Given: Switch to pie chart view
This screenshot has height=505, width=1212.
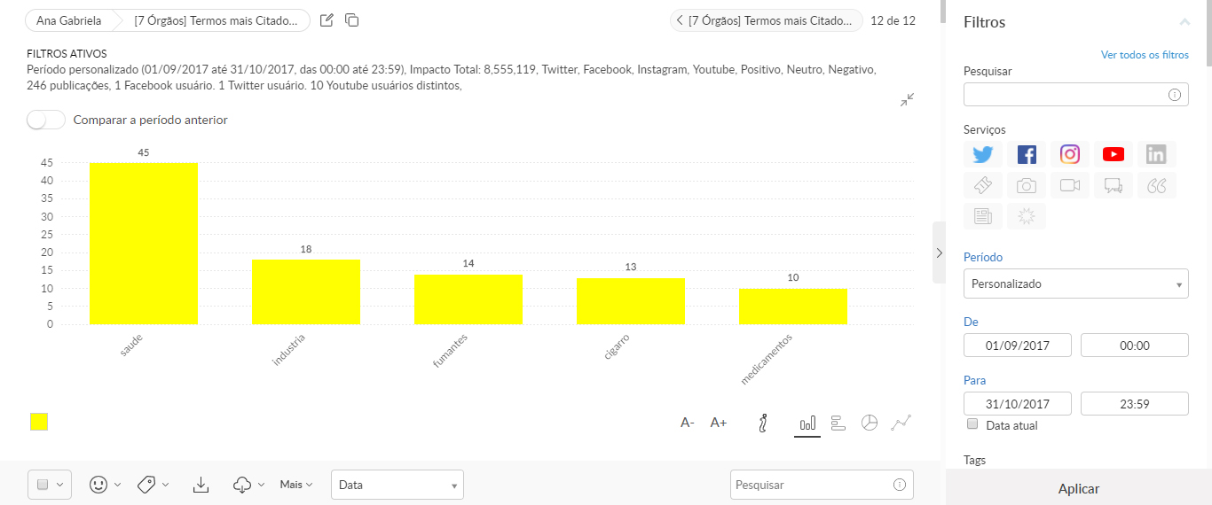Looking at the screenshot, I should (x=870, y=423).
